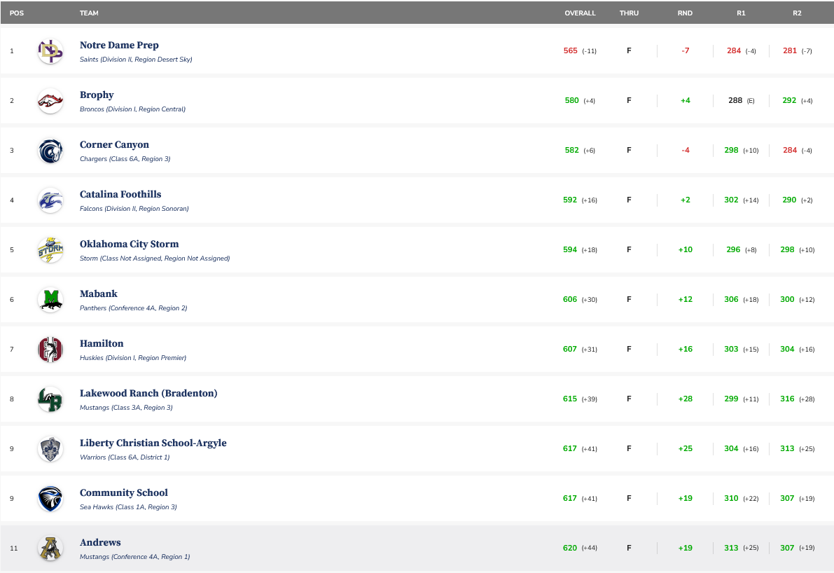Click the R2 column header

[797, 13]
